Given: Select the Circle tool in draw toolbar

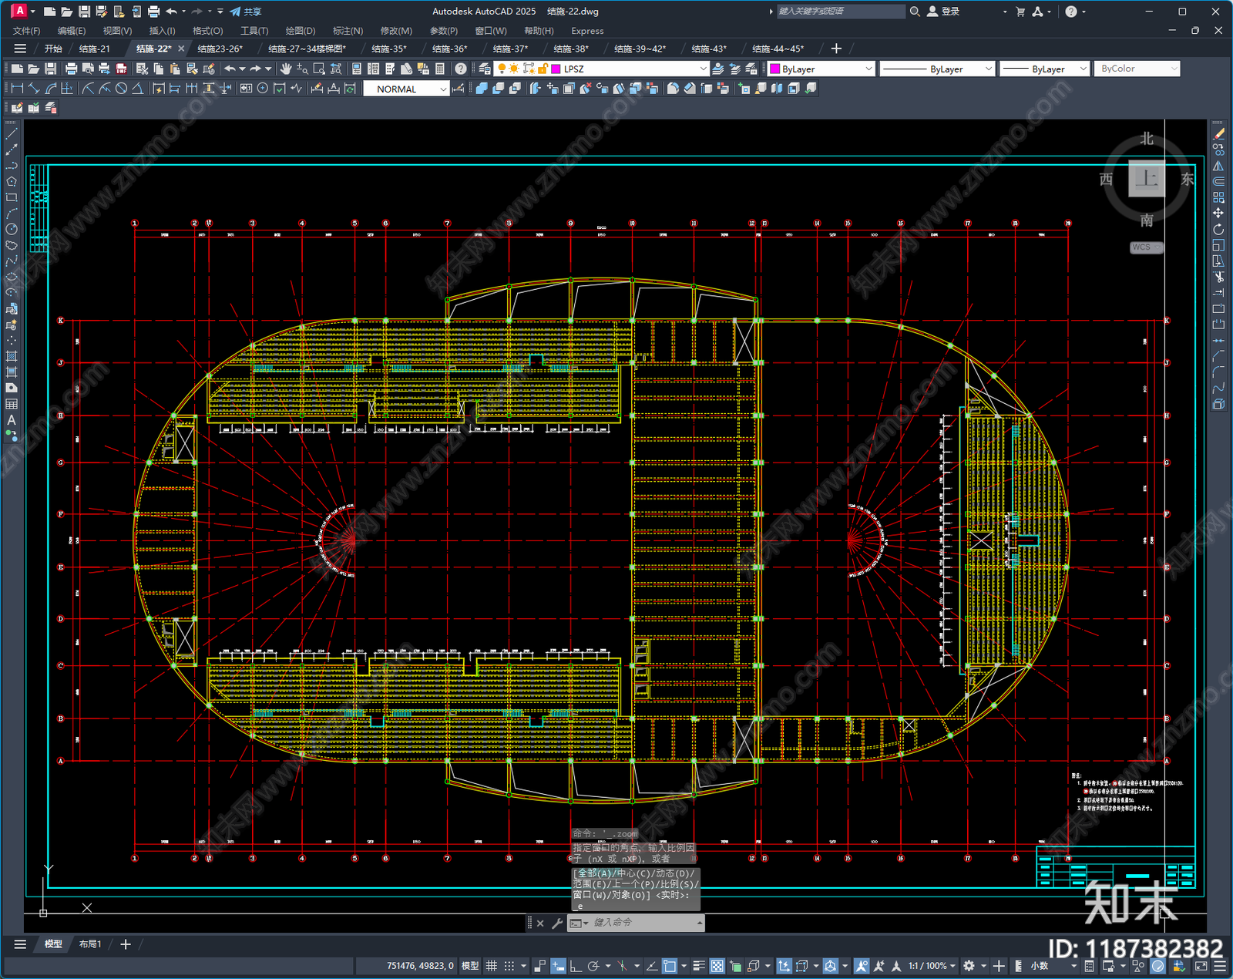Looking at the screenshot, I should 12,229.
